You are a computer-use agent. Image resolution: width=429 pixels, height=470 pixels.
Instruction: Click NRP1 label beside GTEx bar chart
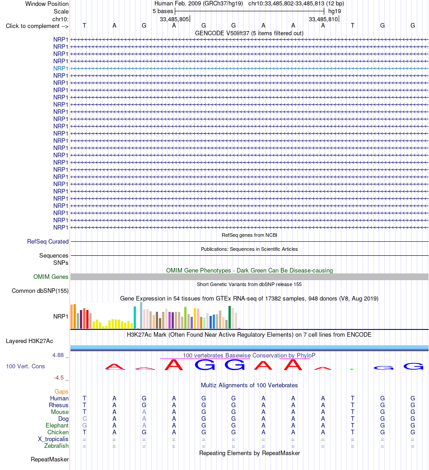61,316
